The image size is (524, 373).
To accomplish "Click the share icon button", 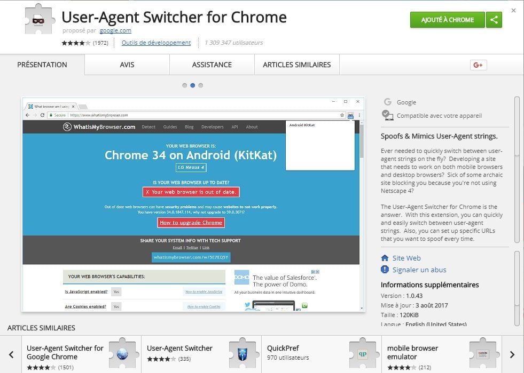I will [494, 20].
